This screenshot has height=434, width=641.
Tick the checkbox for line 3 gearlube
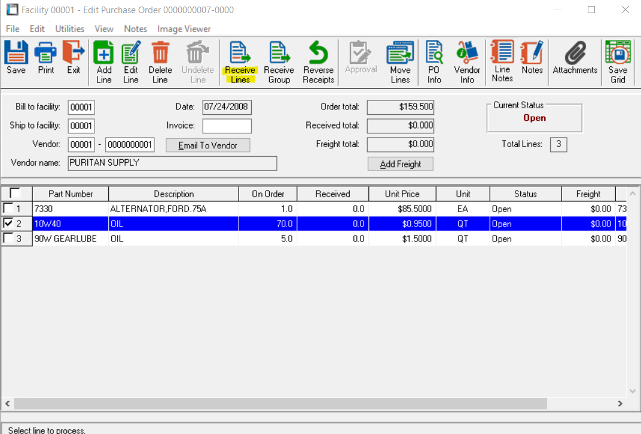[8, 239]
